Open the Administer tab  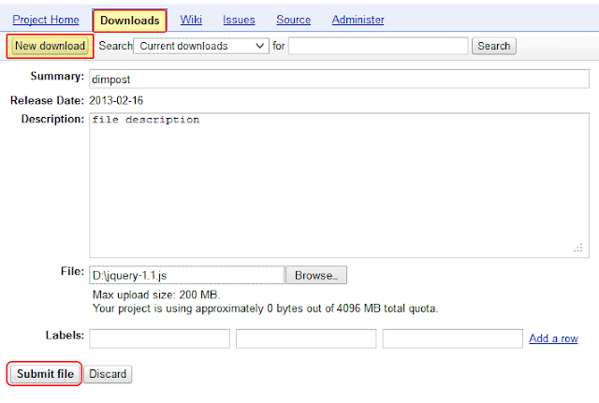[358, 20]
